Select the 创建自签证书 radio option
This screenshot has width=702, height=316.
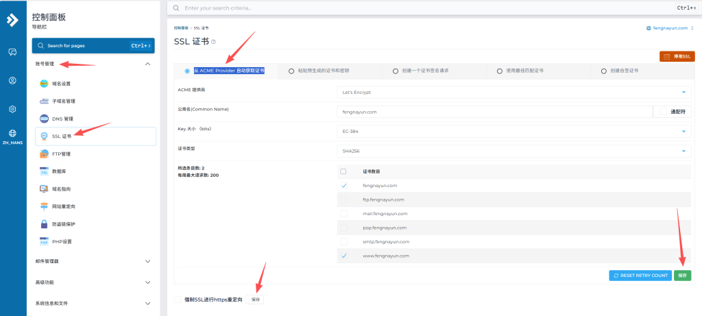click(603, 71)
